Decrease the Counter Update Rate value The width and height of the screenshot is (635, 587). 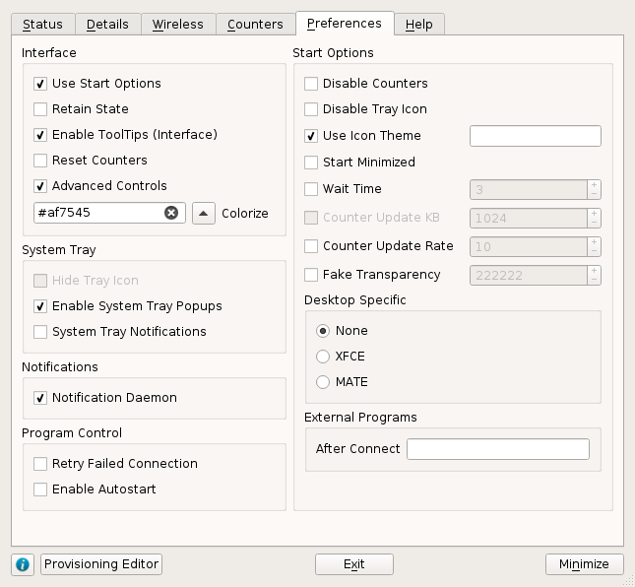click(594, 251)
